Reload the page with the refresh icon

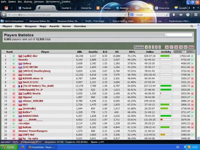tap(126, 15)
